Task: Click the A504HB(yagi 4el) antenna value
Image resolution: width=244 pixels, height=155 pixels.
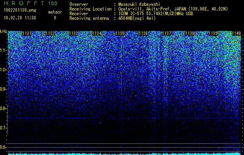Action: pos(137,18)
